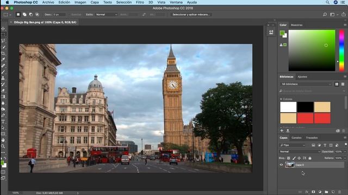Click Seleccionar y aplicar máscara button
348x195 pixels.
tap(191, 15)
